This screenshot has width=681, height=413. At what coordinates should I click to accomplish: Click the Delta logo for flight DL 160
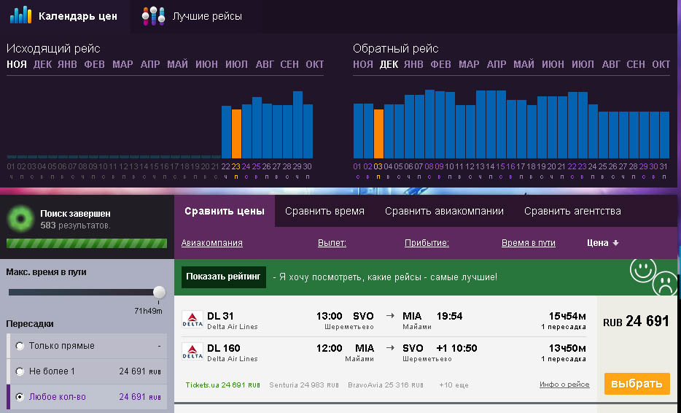(x=192, y=352)
